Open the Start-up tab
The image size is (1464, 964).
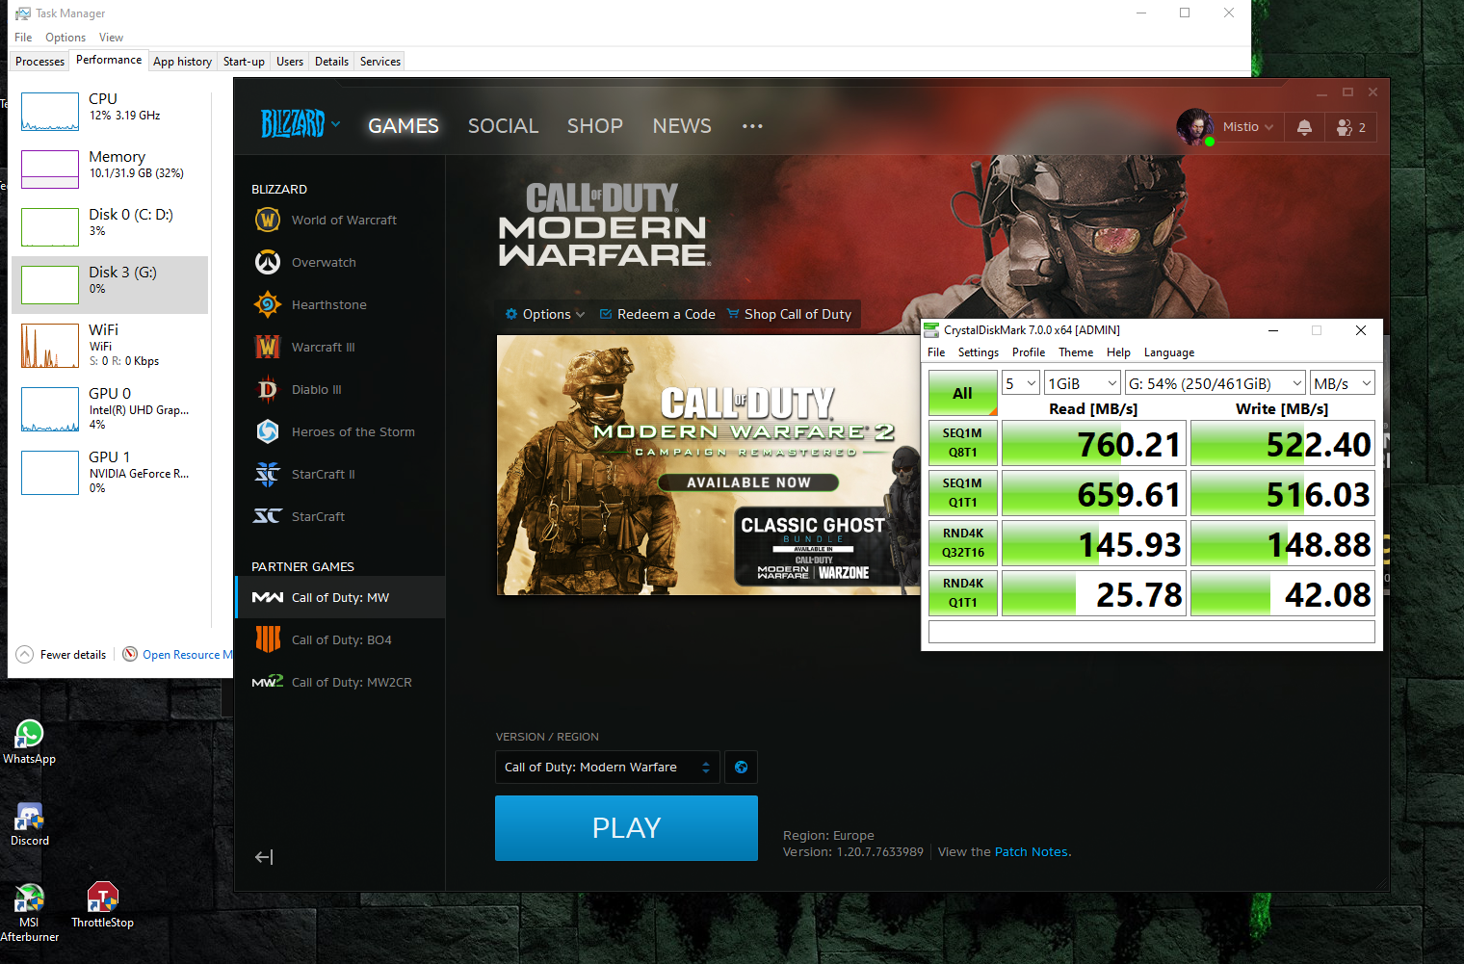click(244, 61)
